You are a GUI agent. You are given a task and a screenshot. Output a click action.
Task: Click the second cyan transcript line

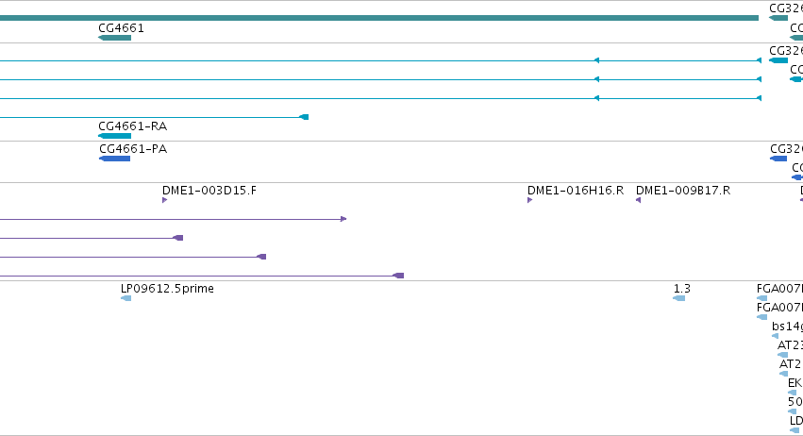click(380, 79)
